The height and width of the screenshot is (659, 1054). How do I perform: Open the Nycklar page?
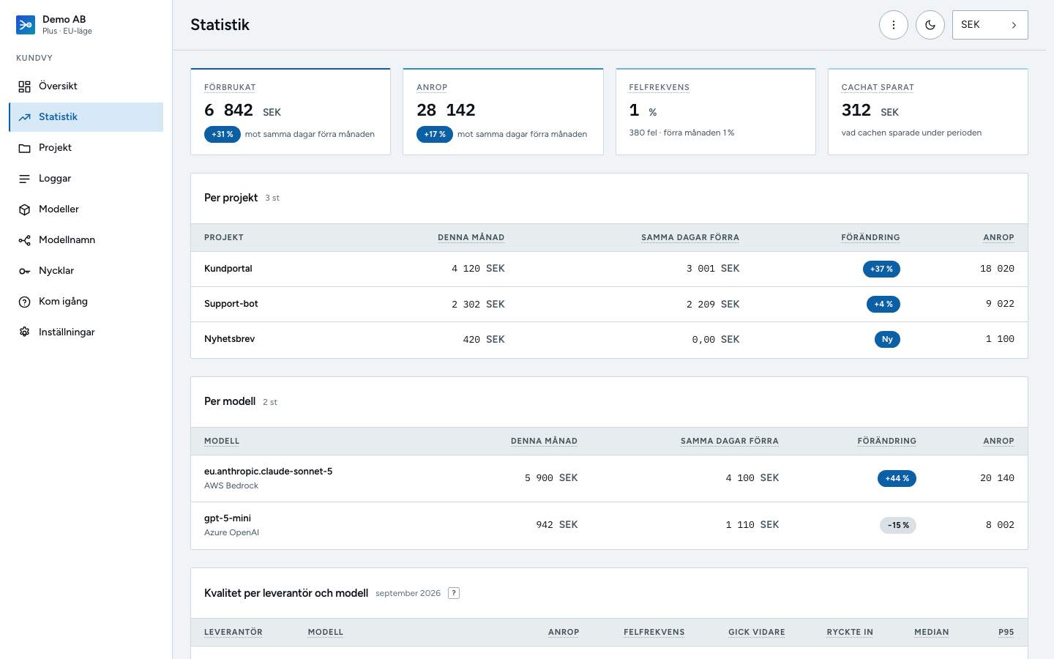coord(86,271)
